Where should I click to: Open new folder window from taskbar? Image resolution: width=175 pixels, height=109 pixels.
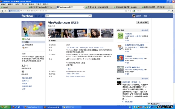click(x=72, y=107)
